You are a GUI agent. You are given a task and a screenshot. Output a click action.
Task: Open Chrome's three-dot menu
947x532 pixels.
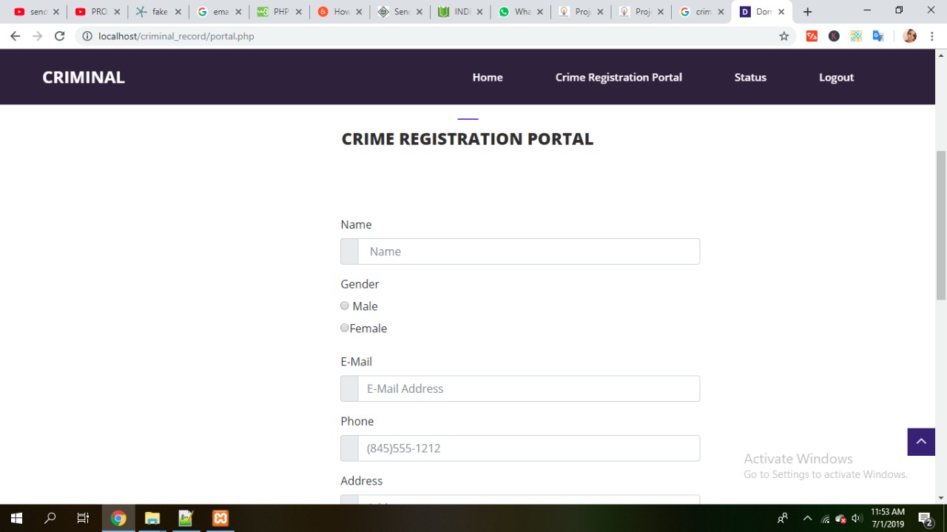(931, 36)
